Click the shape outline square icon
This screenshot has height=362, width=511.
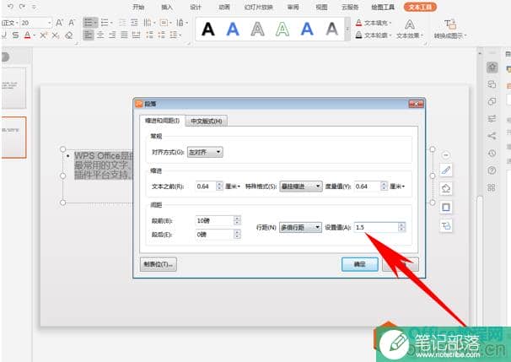pyautogui.click(x=446, y=207)
